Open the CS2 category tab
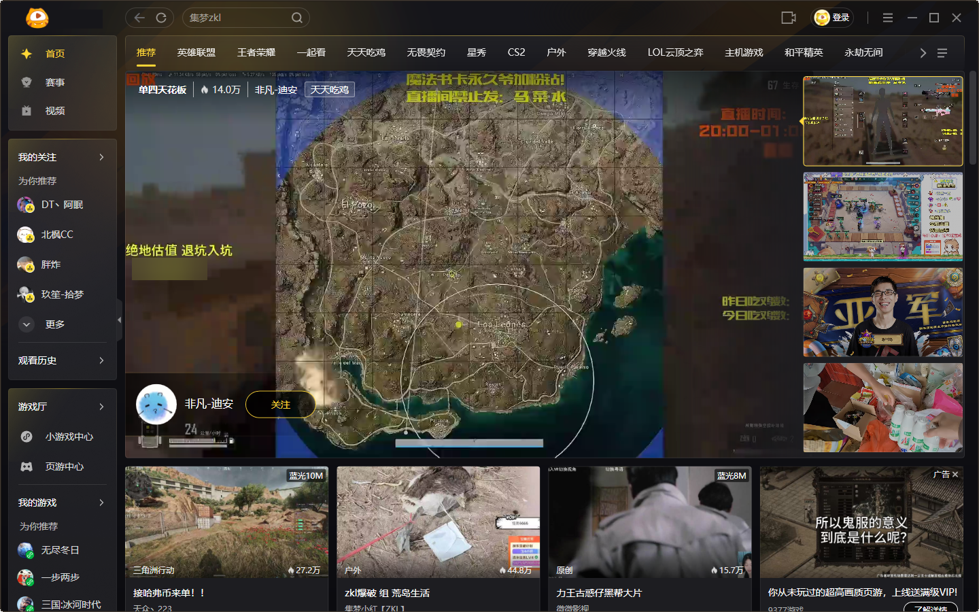Screen dimensions: 979x612 click(x=516, y=52)
